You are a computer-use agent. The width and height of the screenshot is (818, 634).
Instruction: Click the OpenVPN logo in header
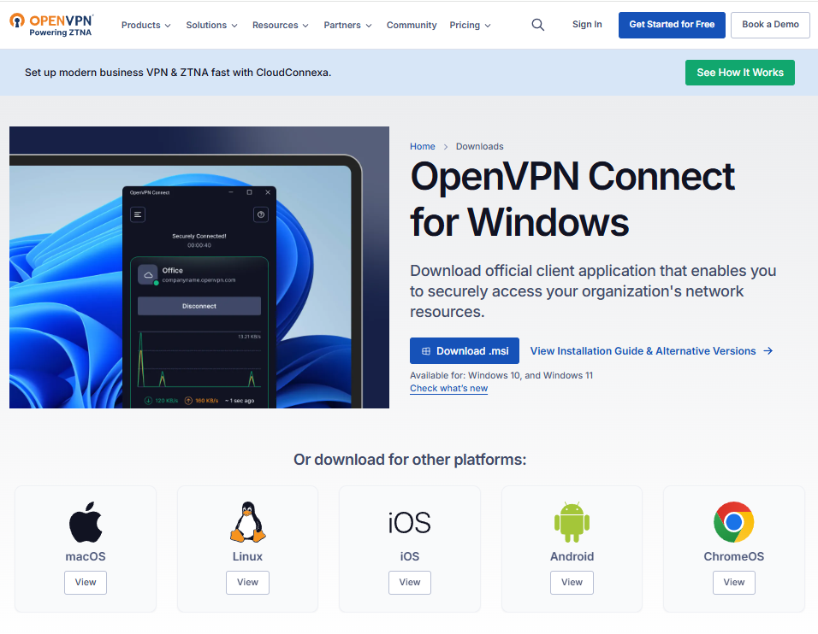51,25
